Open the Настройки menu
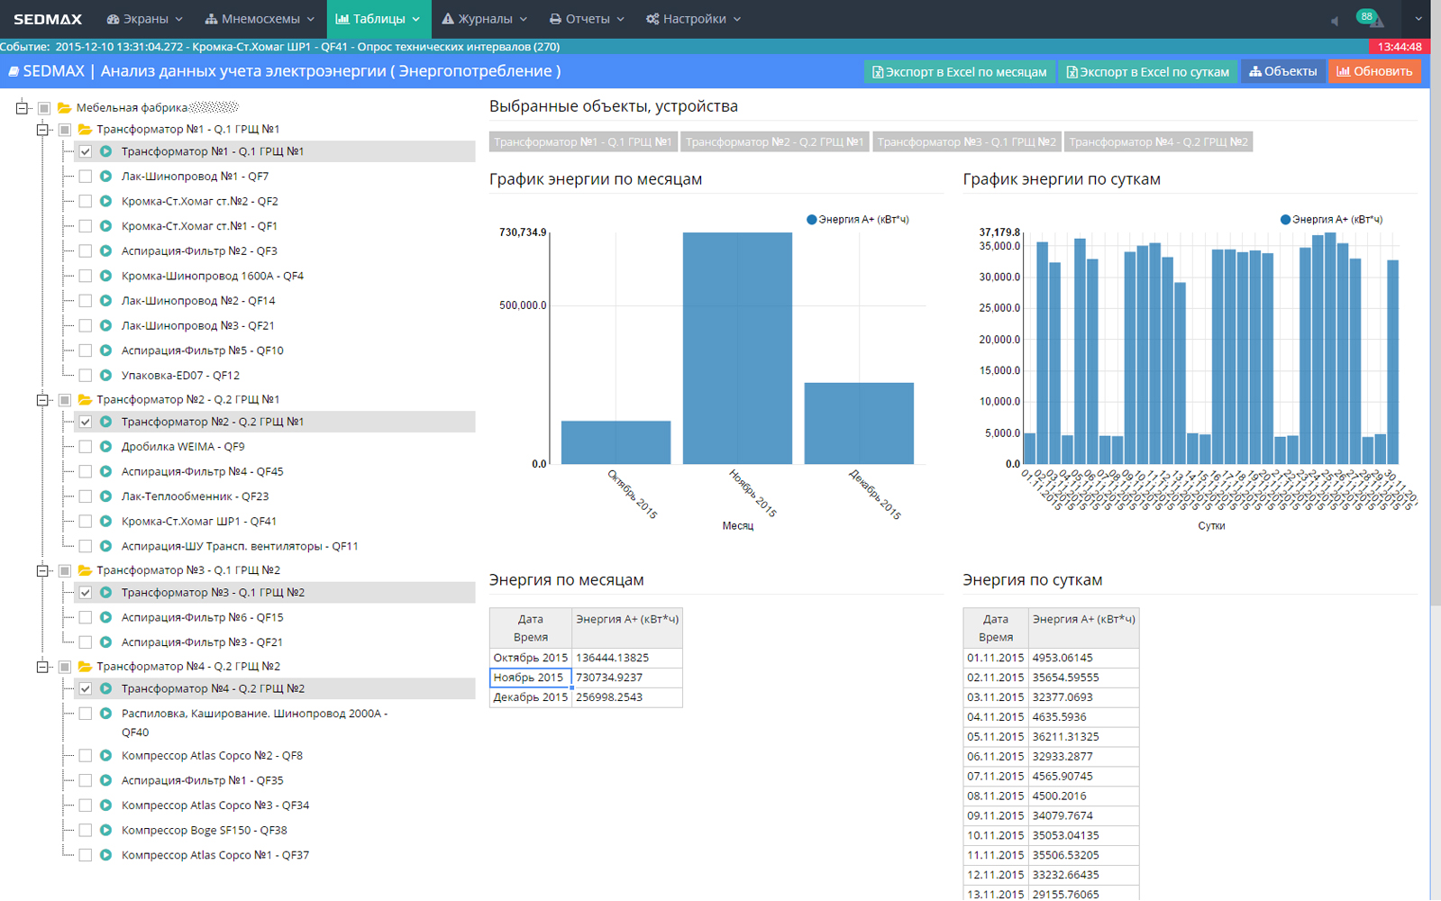The height and width of the screenshot is (901, 1441). tap(693, 19)
